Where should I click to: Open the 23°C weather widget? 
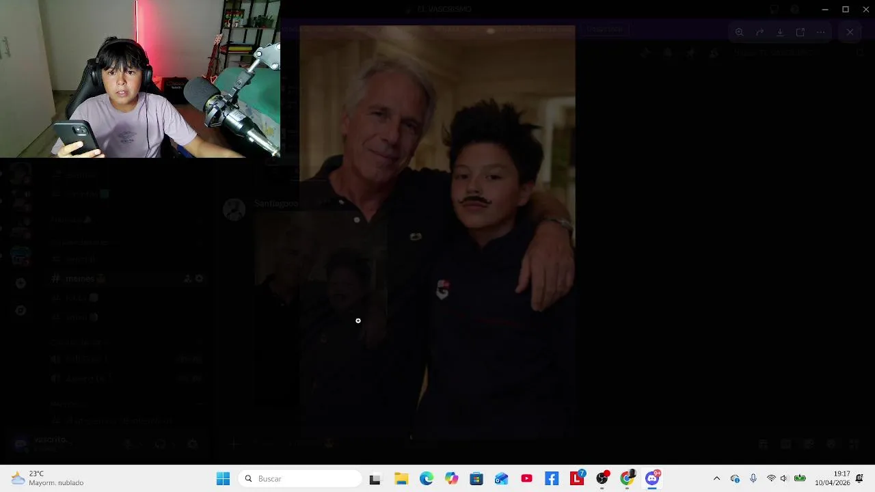click(48, 478)
